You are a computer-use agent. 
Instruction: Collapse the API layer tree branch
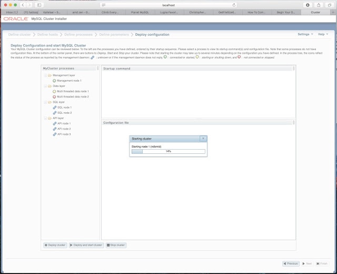coord(45,118)
